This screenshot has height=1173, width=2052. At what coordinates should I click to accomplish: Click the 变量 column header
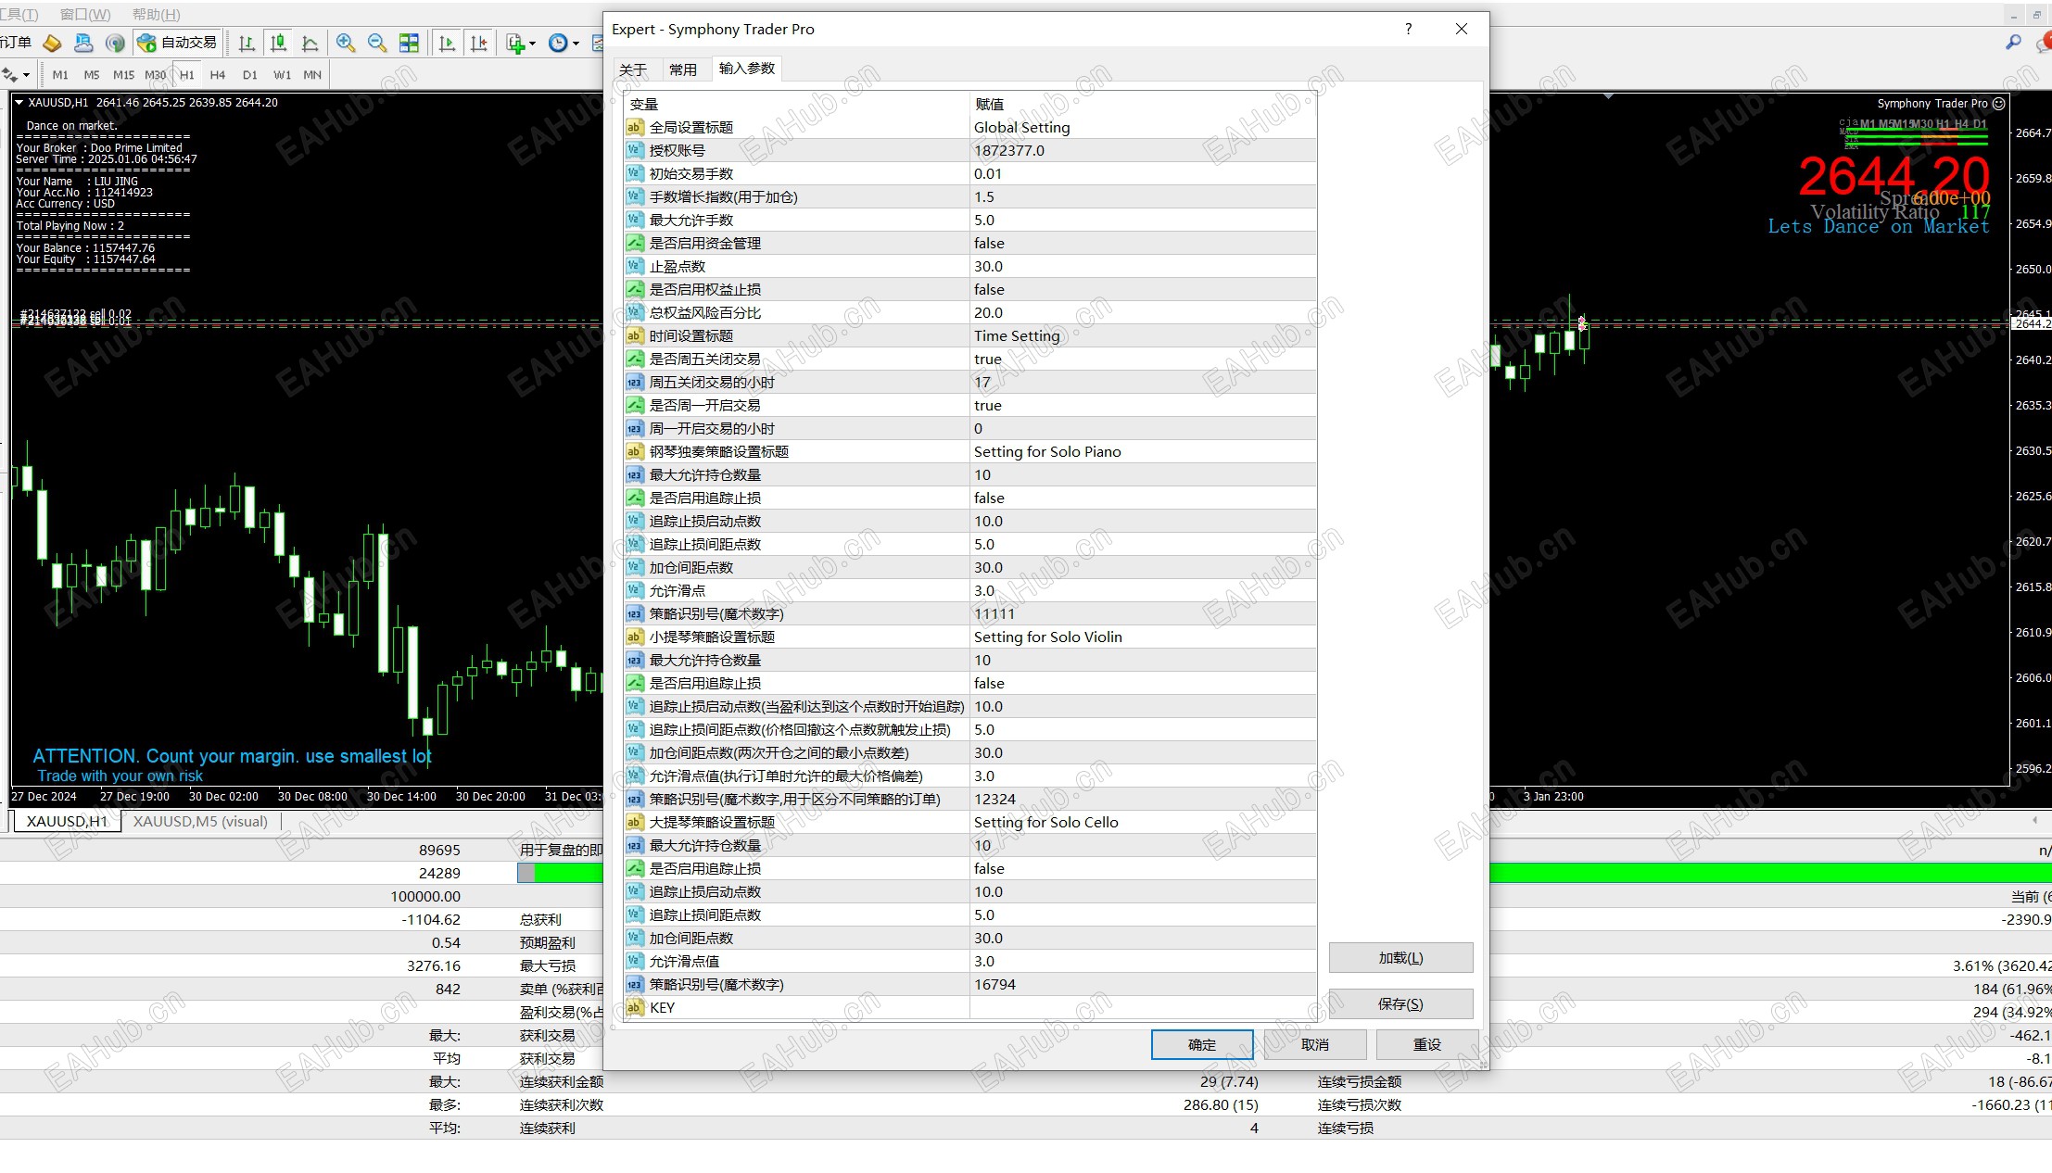click(x=798, y=104)
